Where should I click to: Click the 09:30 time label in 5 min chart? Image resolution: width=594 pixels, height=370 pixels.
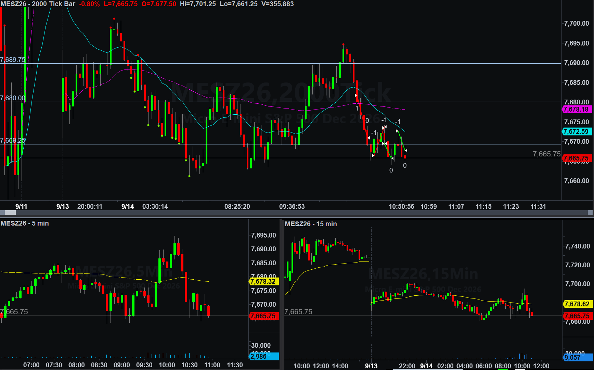tap(144, 365)
